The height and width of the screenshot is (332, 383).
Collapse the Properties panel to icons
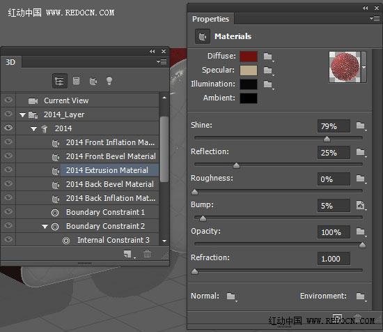366,8
